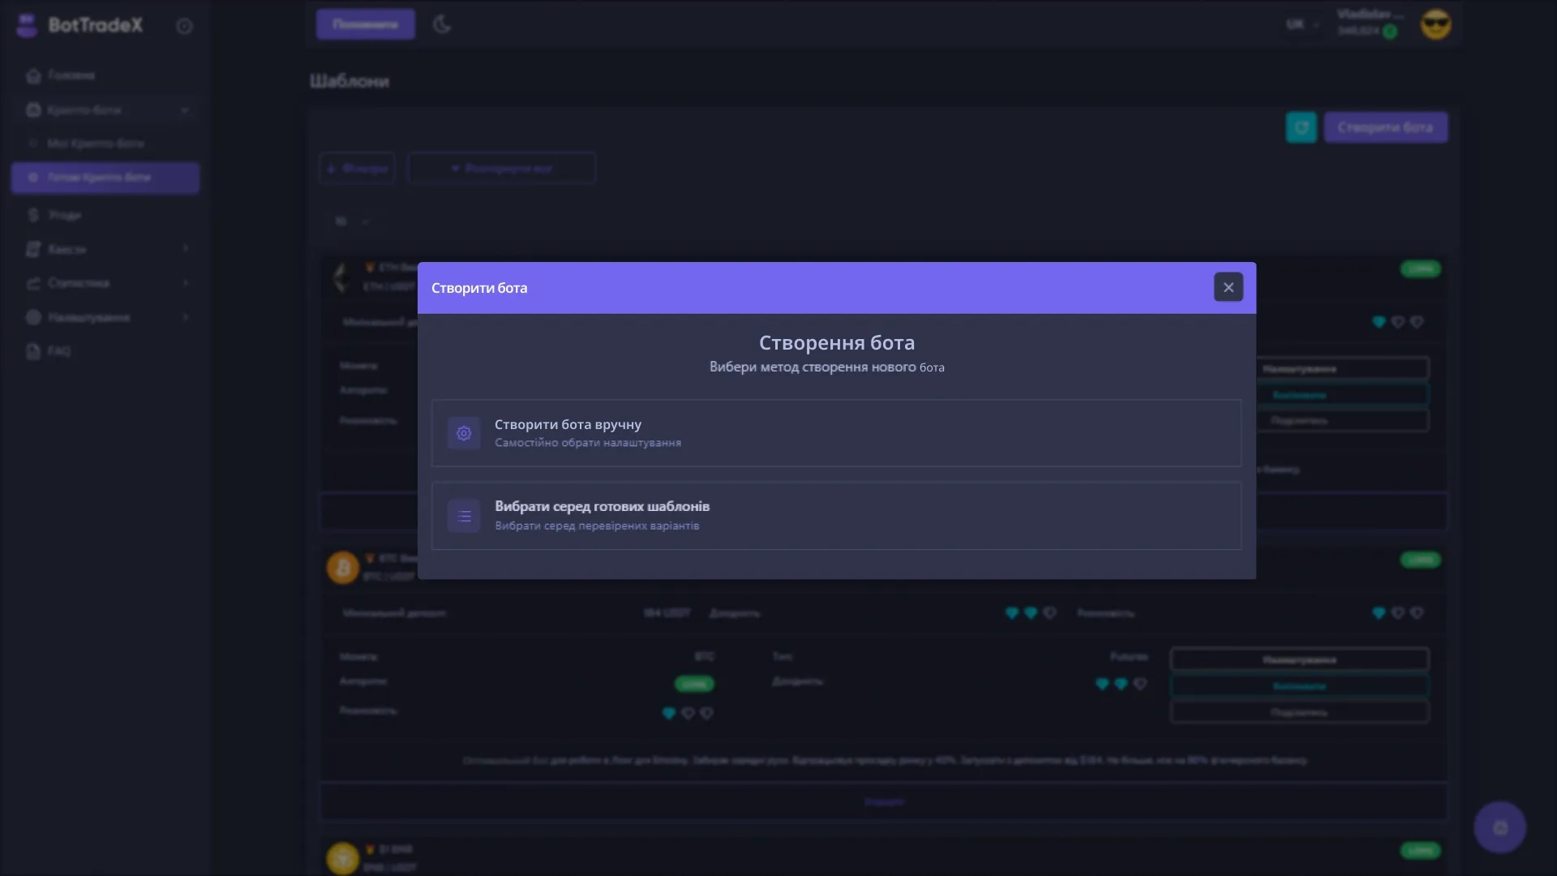Open the user profile avatar
Screen dimensions: 1557x876
(1435, 24)
